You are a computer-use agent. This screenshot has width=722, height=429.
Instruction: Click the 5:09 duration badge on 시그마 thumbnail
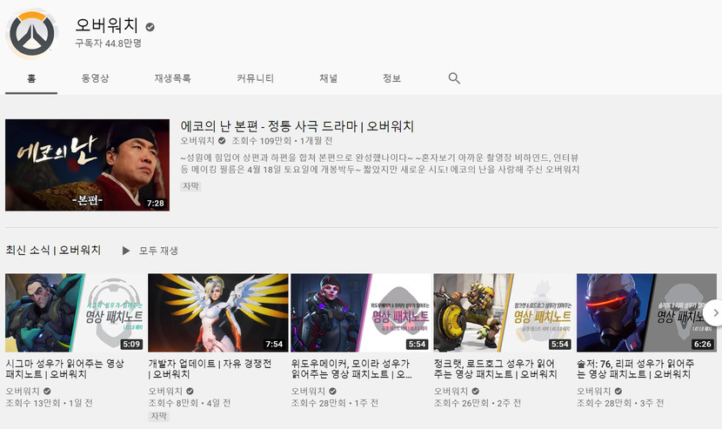coord(131,345)
